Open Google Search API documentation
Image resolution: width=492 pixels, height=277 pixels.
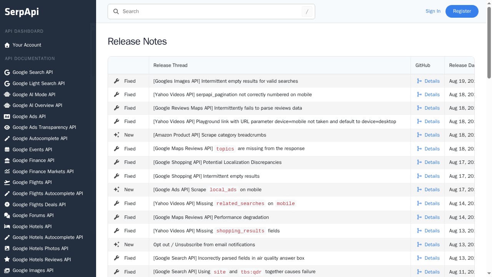[33, 72]
